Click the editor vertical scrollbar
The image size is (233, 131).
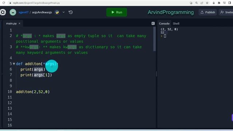pos(154,39)
